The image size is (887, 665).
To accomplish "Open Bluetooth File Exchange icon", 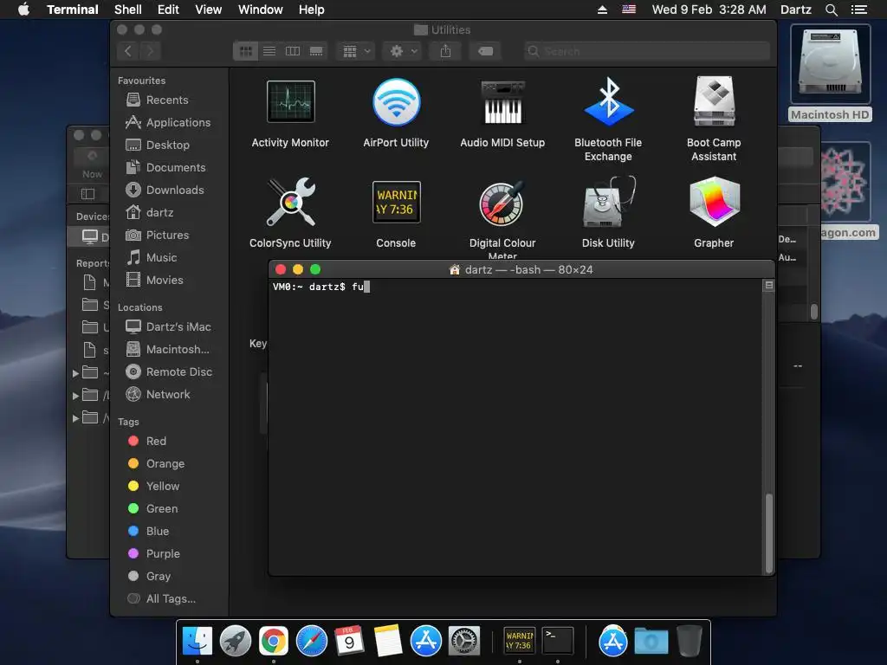I will [x=608, y=102].
